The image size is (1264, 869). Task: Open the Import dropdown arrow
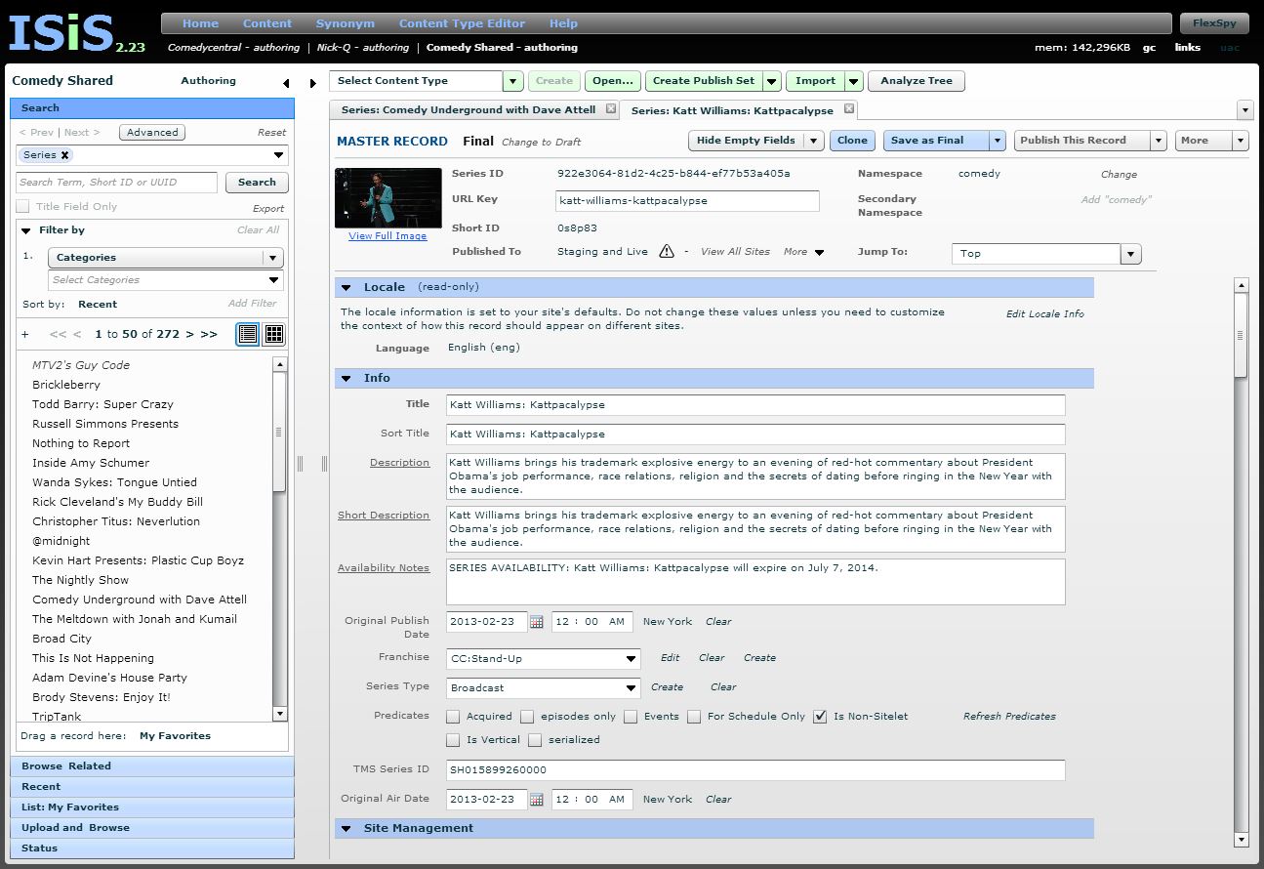854,81
